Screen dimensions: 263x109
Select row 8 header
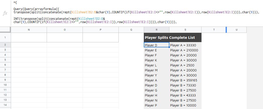coord(5,75)
